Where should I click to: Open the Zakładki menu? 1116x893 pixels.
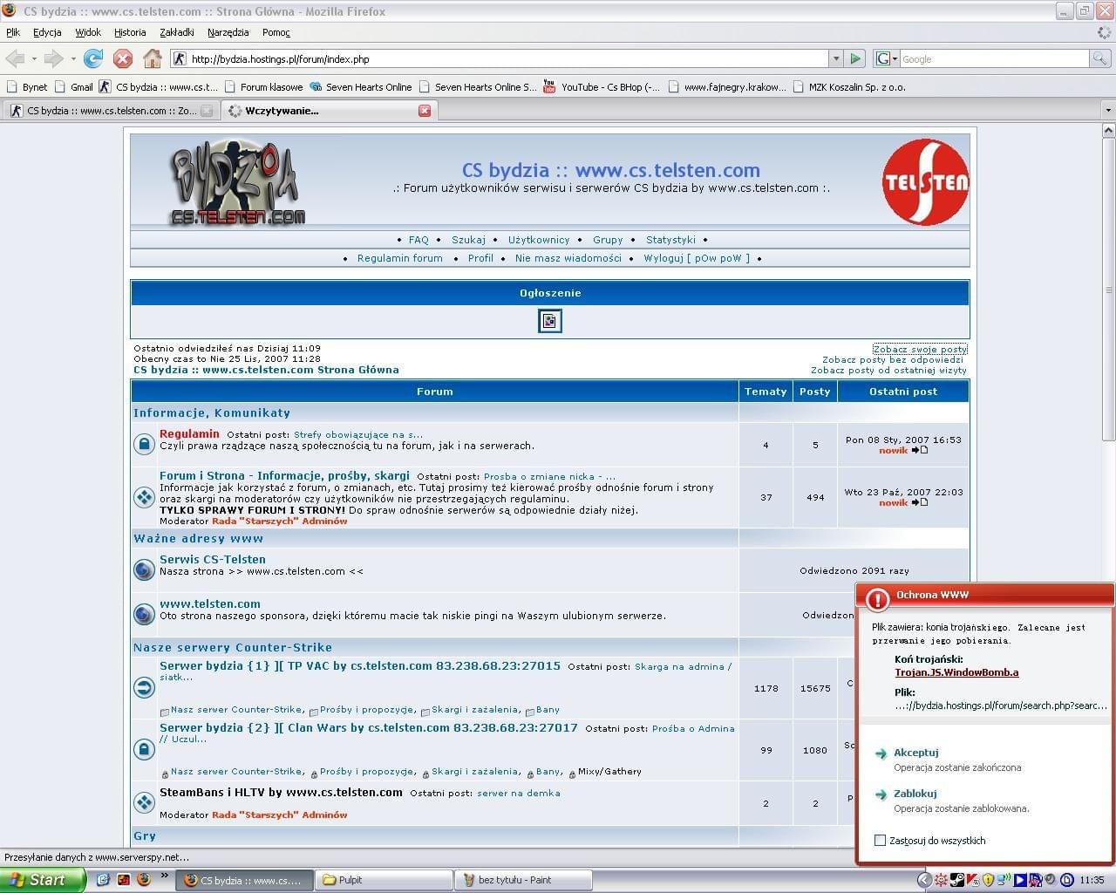point(177,32)
